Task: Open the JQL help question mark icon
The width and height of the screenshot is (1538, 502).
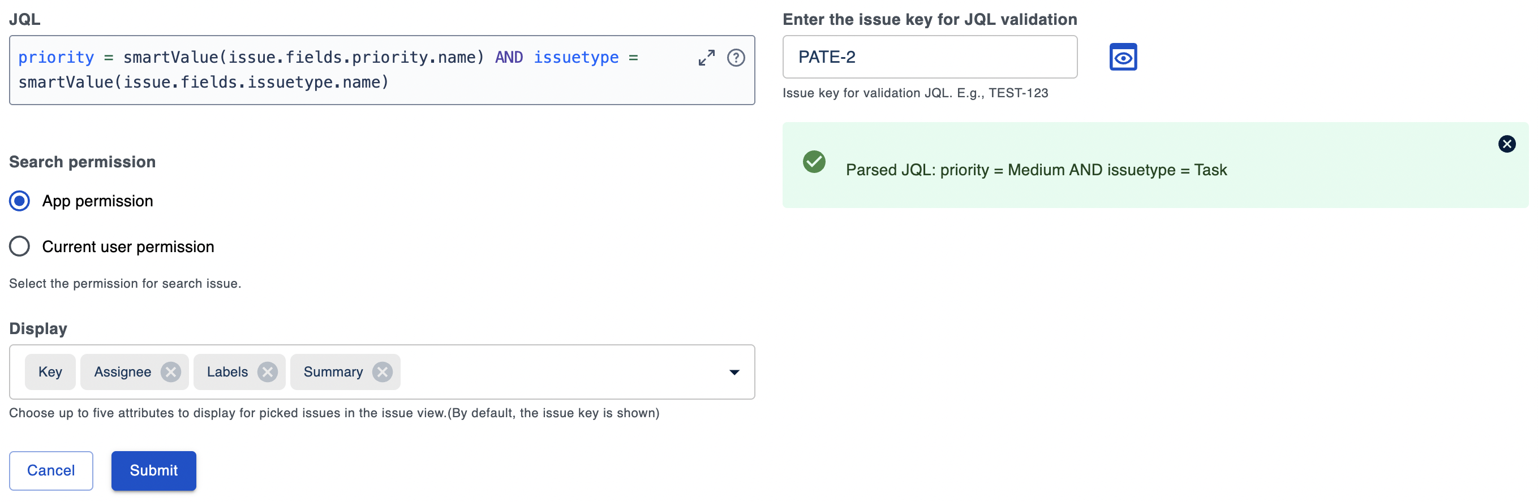Action: pyautogui.click(x=736, y=58)
